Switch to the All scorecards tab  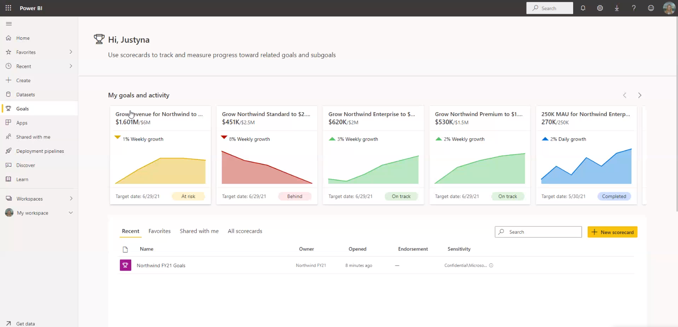(245, 231)
